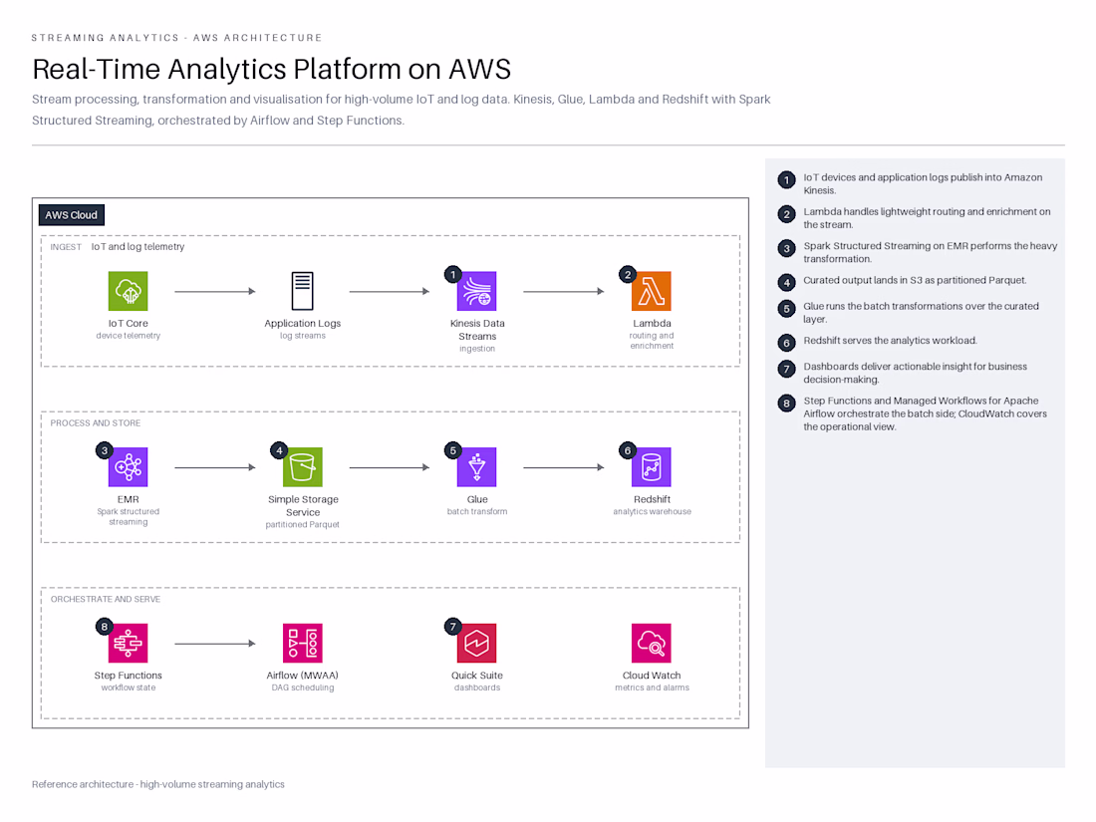Select 'batch transform' caption
This screenshot has width=1096, height=822.
pos(477,512)
